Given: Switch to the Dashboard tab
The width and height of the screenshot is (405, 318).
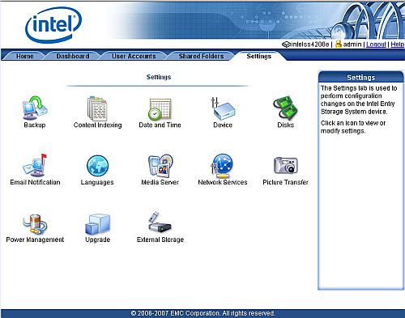Looking at the screenshot, I should pyautogui.click(x=73, y=56).
